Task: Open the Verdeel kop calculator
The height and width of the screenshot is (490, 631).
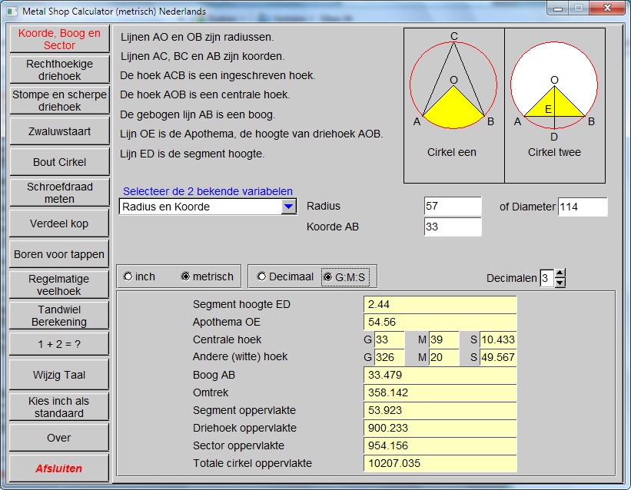Action: click(x=59, y=223)
